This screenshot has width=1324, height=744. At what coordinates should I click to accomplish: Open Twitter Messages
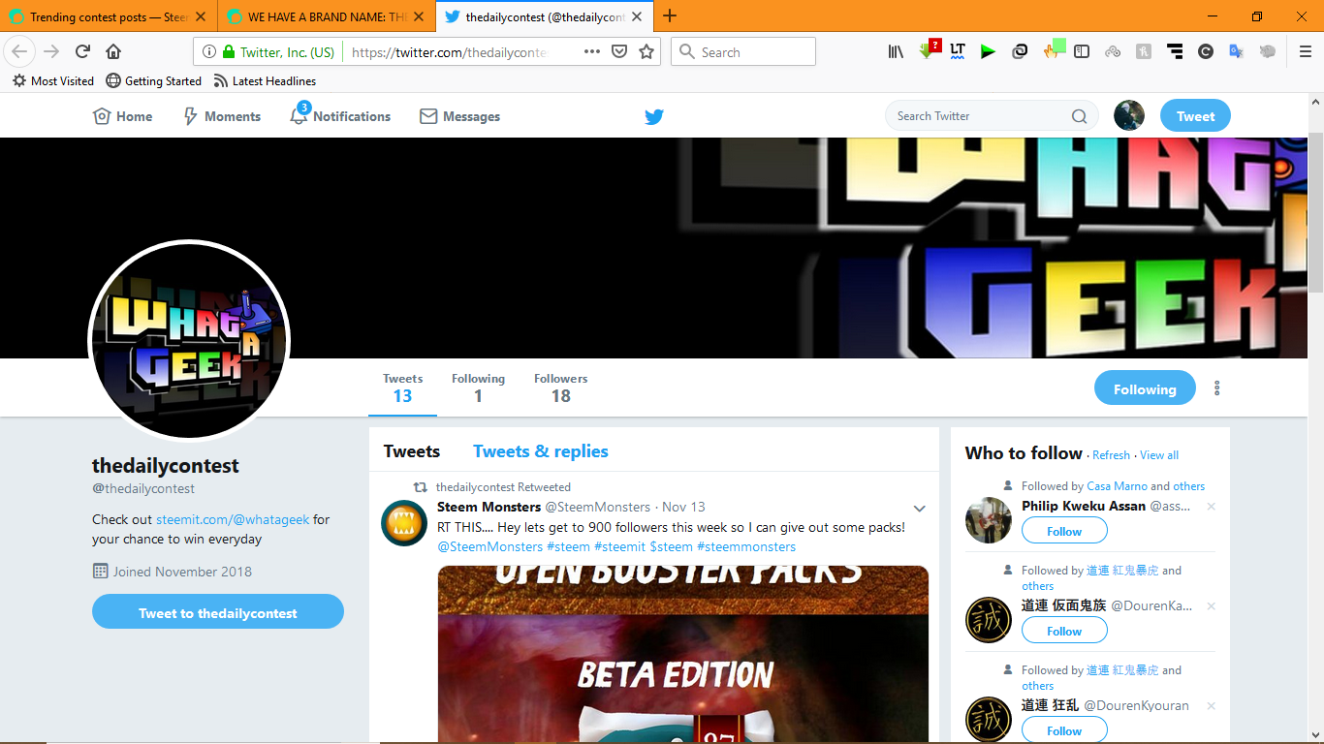pos(459,116)
